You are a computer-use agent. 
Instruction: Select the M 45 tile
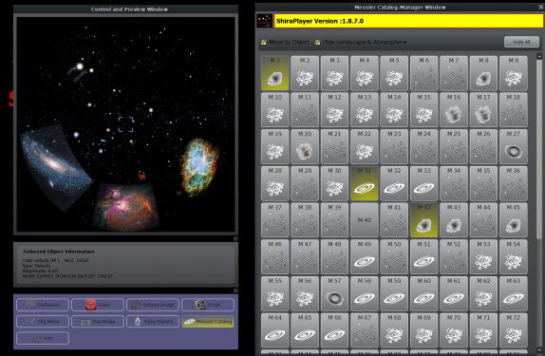[513, 220]
